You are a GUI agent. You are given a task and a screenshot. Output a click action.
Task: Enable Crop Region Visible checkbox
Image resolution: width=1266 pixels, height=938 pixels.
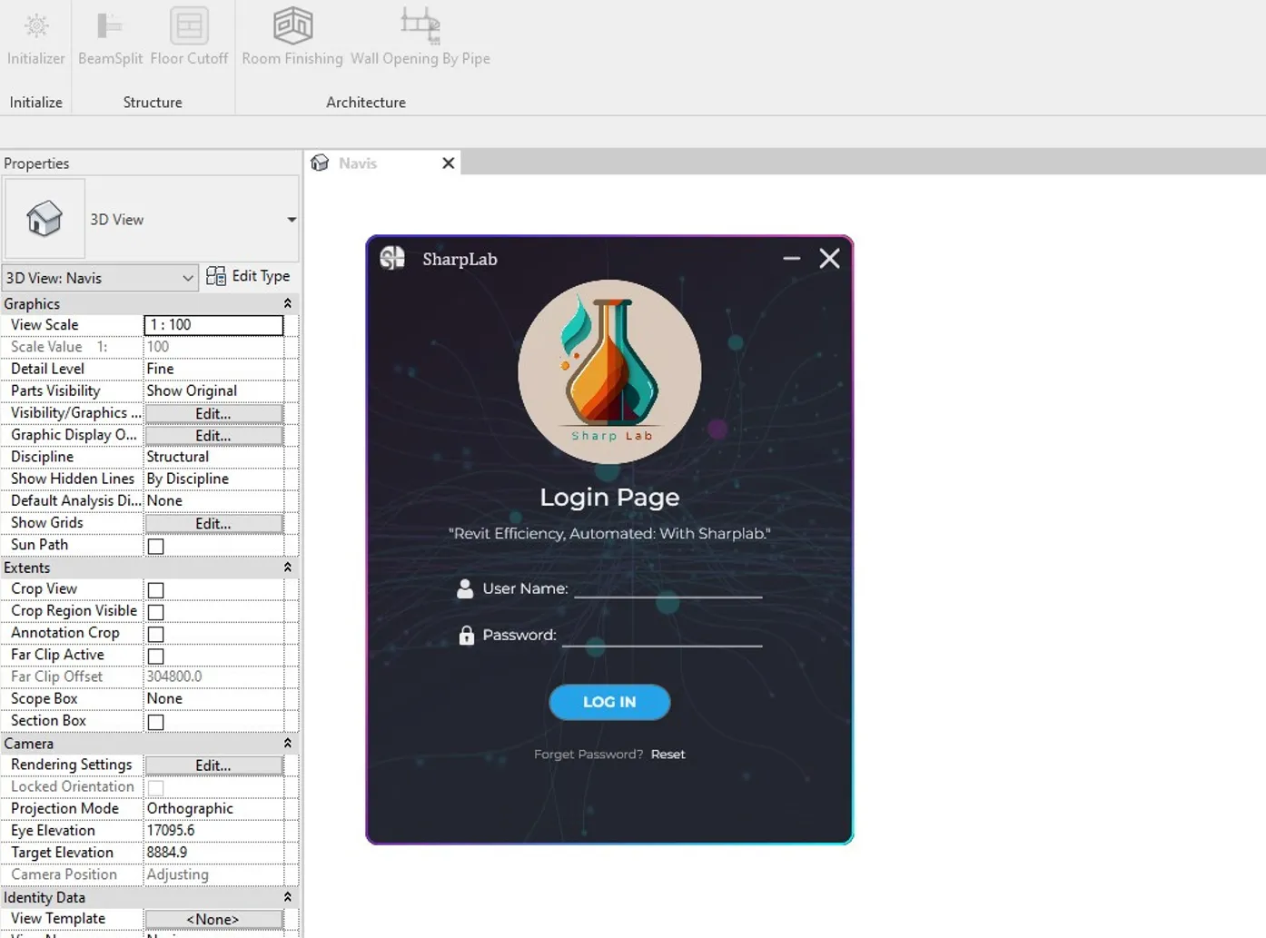[156, 612]
